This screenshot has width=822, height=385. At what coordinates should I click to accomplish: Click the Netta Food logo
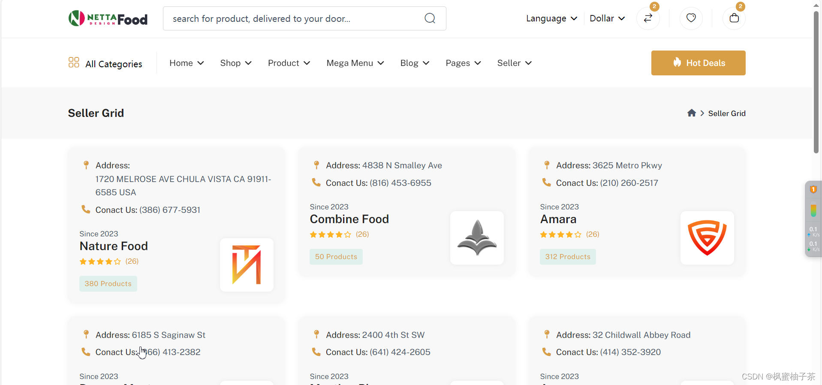click(108, 18)
